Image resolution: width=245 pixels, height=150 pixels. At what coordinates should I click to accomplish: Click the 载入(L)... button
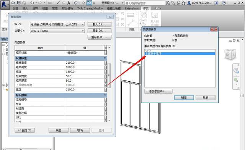point(100,24)
